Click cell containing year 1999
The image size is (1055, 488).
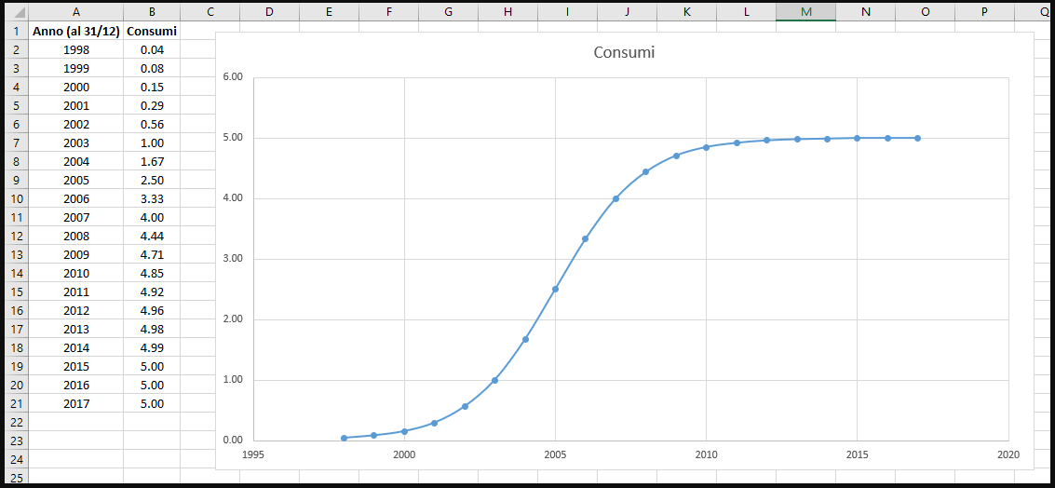pos(75,69)
